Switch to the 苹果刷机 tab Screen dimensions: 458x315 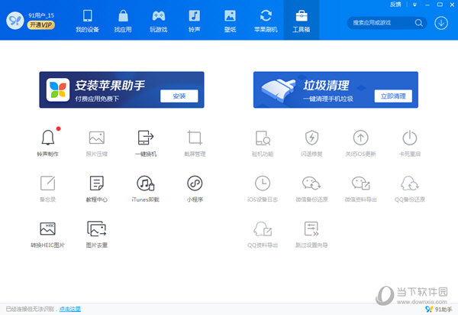coord(266,21)
